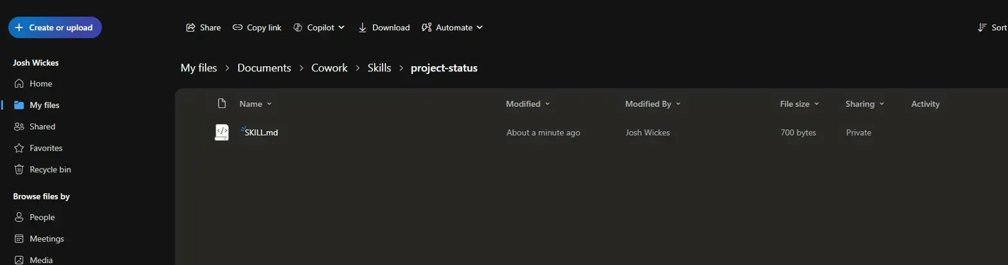Navigate to My files breadcrumb
This screenshot has height=265, width=1008.
point(199,68)
